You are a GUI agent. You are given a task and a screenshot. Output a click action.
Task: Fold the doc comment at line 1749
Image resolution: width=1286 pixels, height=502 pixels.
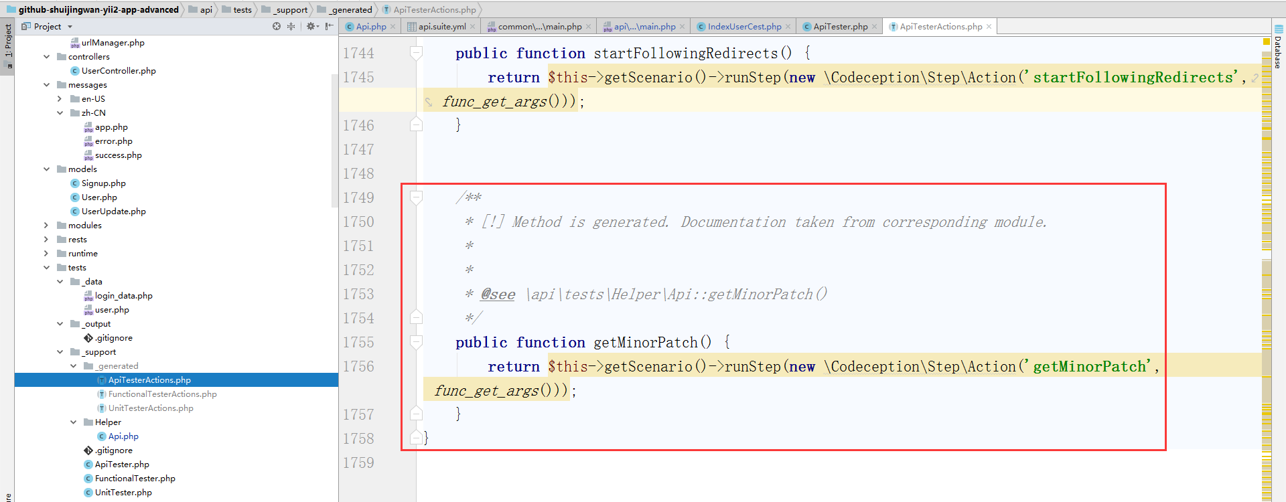[416, 197]
